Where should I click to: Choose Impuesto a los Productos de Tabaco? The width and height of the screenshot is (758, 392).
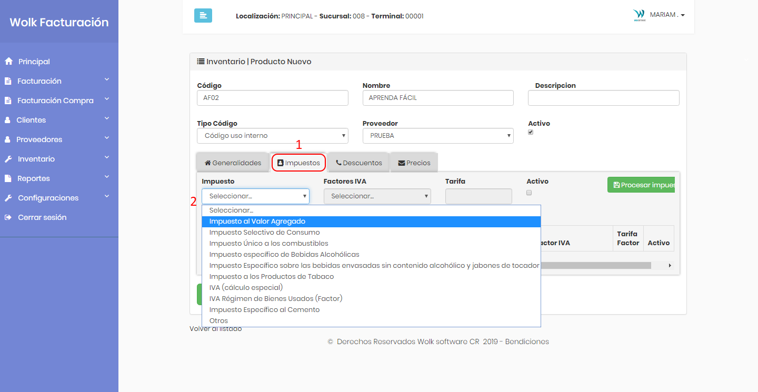[371, 277]
